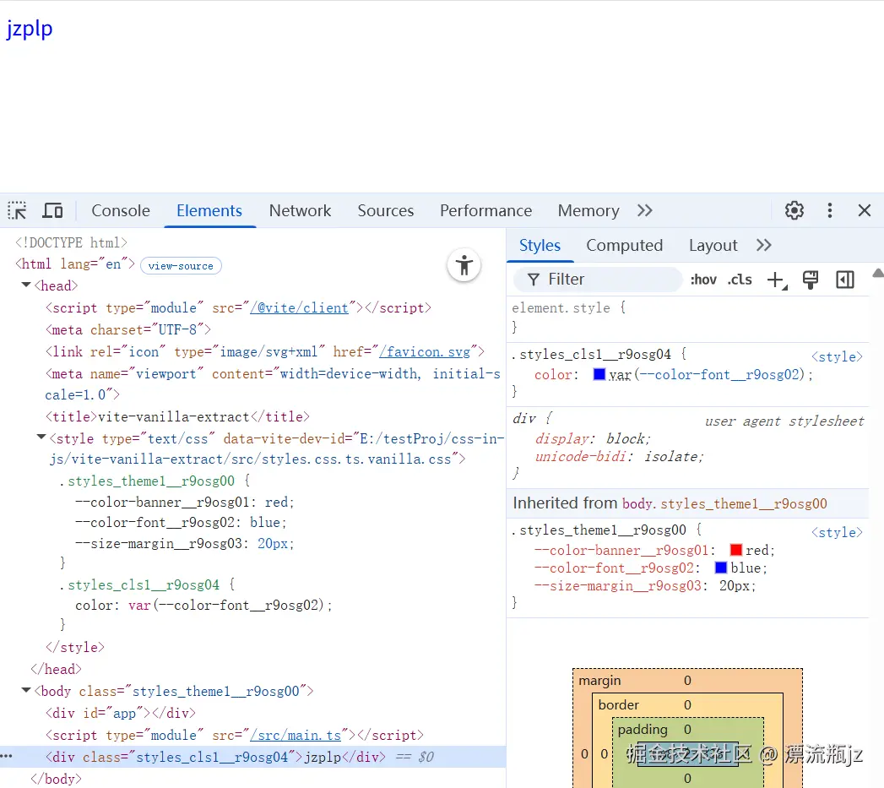
Task: Select the inspect element cursor tool
Action: (17, 210)
